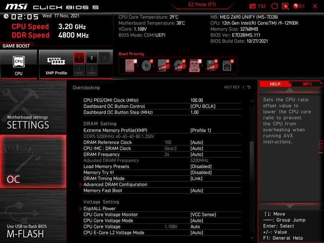Select the USB floppy boot icon
Screen dimensions: 324x243
click(211, 65)
